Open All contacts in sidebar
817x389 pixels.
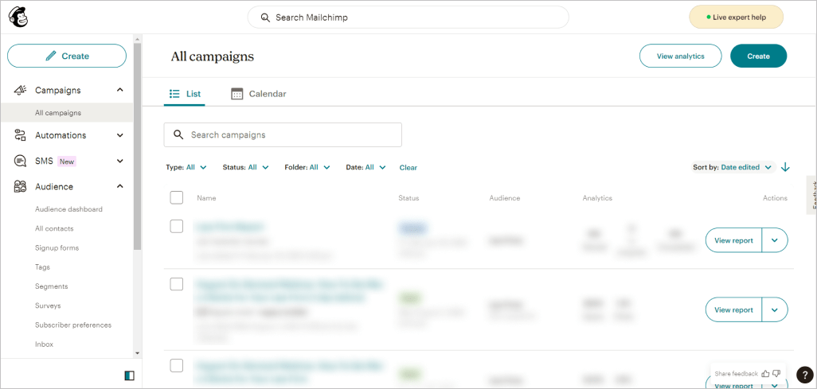[54, 229]
